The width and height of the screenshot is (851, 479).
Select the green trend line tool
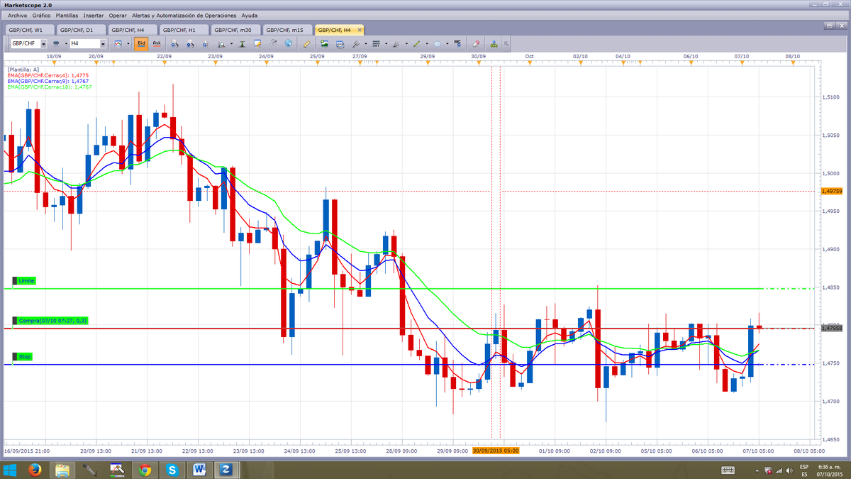417,43
